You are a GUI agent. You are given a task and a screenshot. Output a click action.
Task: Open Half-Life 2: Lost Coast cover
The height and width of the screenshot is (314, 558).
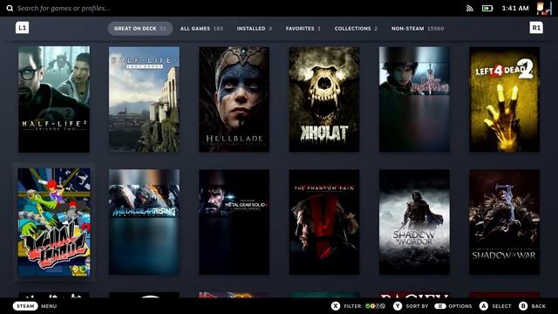coord(144,99)
